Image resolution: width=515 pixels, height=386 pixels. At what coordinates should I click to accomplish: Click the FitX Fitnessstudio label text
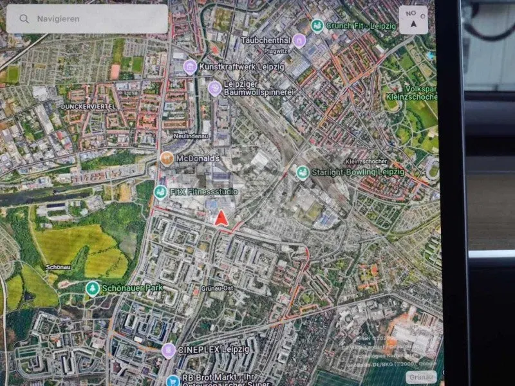coord(203,192)
